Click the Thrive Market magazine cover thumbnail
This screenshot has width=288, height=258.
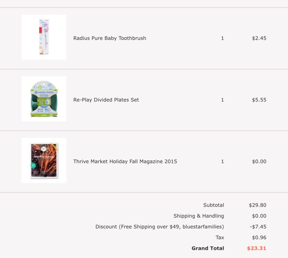click(x=44, y=160)
